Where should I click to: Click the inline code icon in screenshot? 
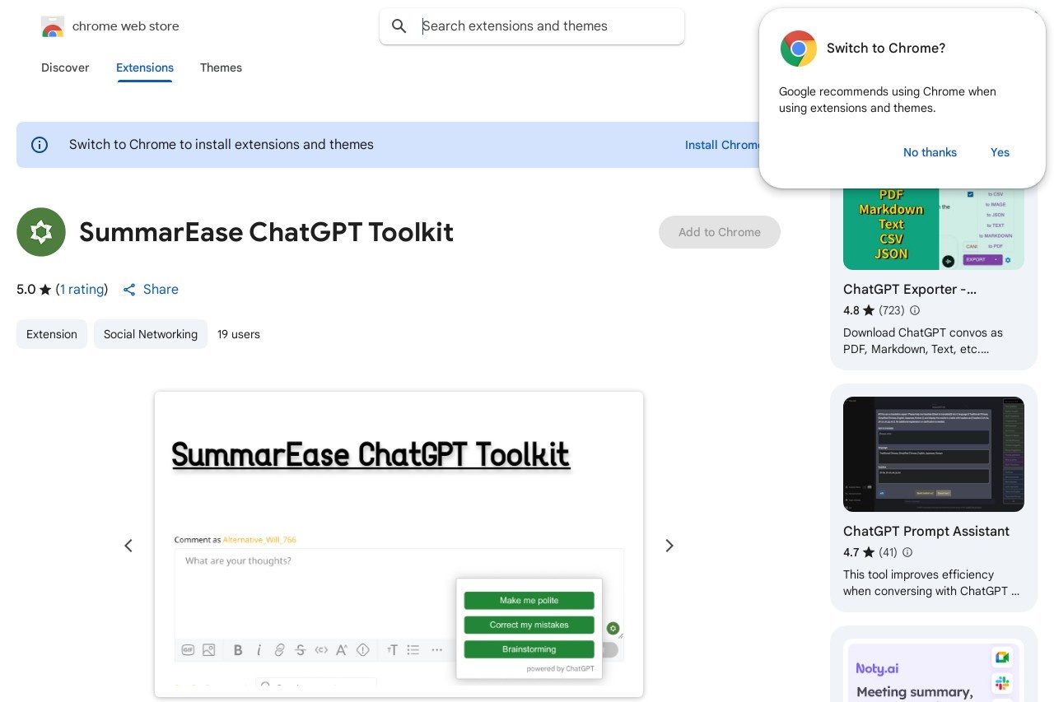(321, 650)
